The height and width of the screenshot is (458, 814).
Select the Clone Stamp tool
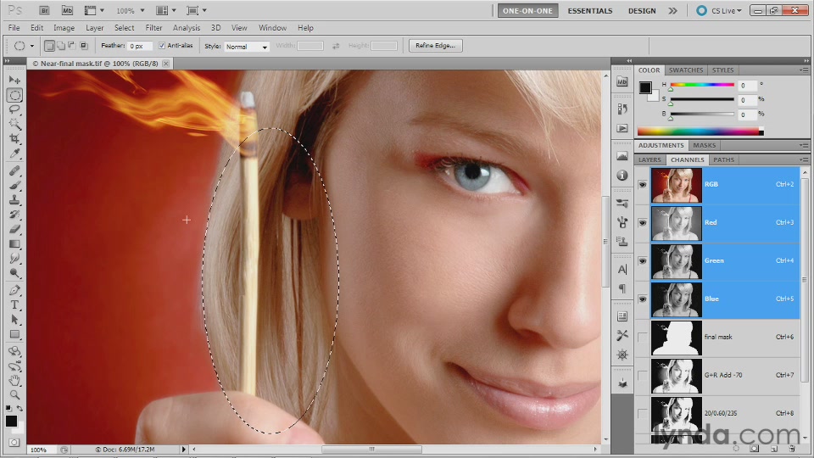pyautogui.click(x=14, y=200)
